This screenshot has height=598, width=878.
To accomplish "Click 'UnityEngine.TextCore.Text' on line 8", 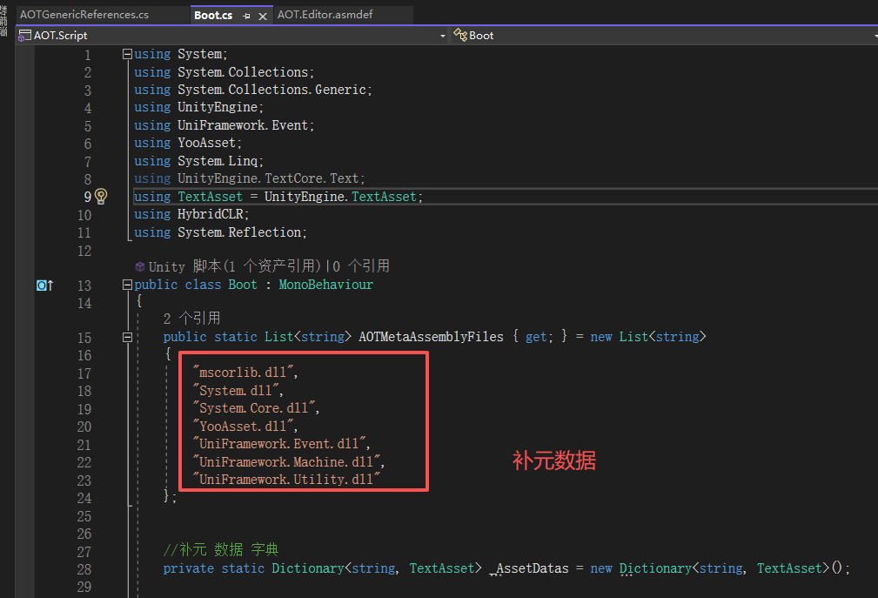I will pyautogui.click(x=268, y=178).
